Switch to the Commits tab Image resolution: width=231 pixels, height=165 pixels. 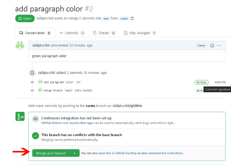coord(72,33)
